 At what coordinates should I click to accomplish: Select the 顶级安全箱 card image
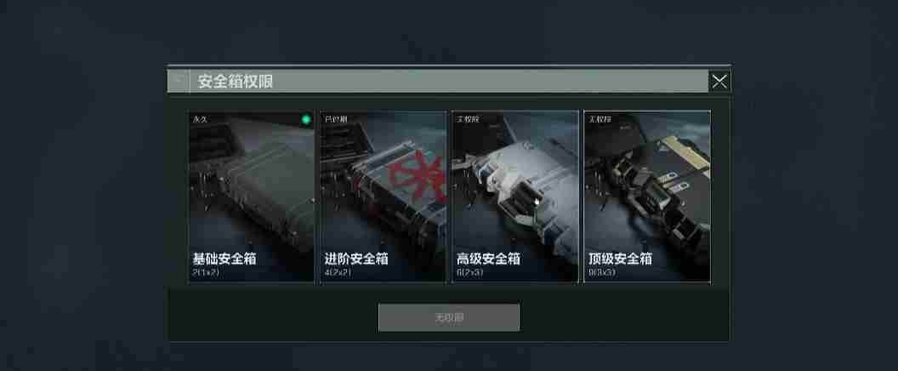pos(647,196)
